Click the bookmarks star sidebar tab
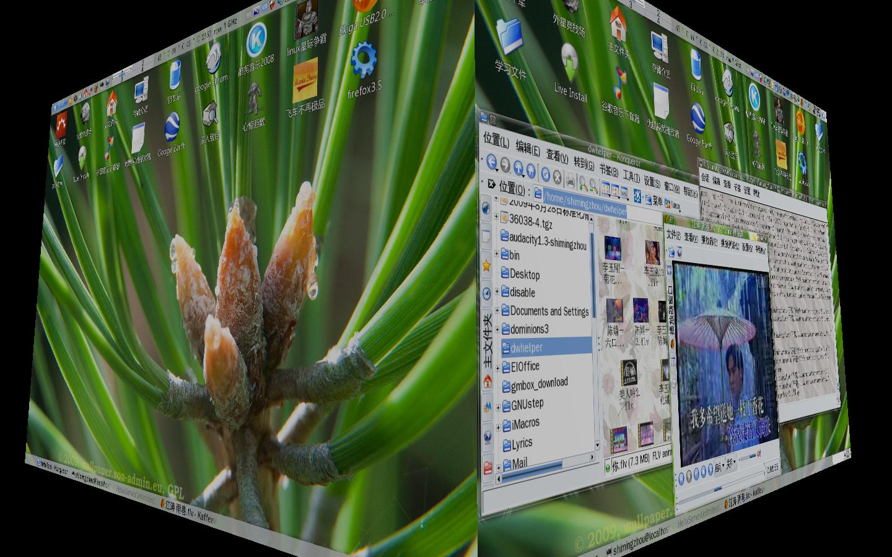 pyautogui.click(x=487, y=265)
